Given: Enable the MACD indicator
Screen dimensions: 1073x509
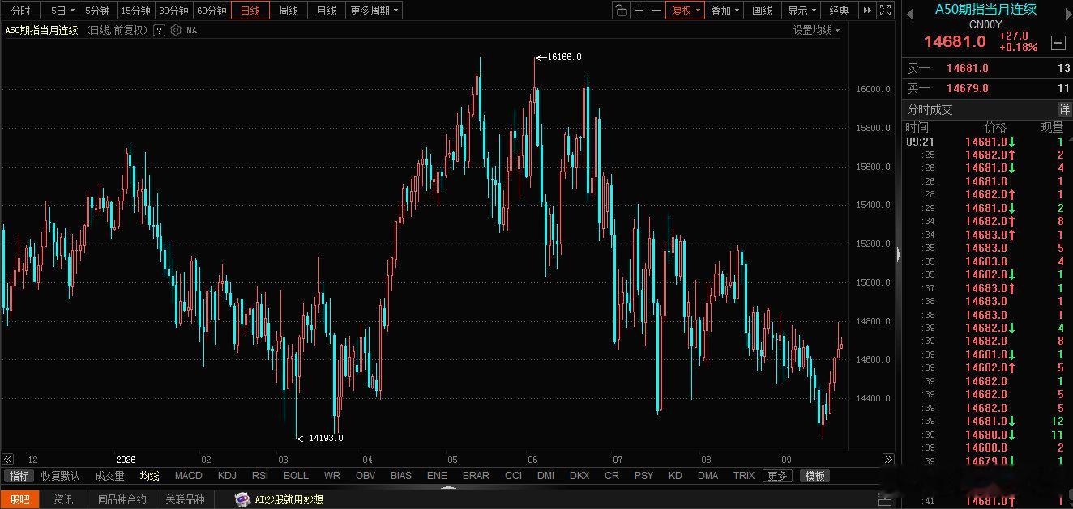Looking at the screenshot, I should pos(189,476).
